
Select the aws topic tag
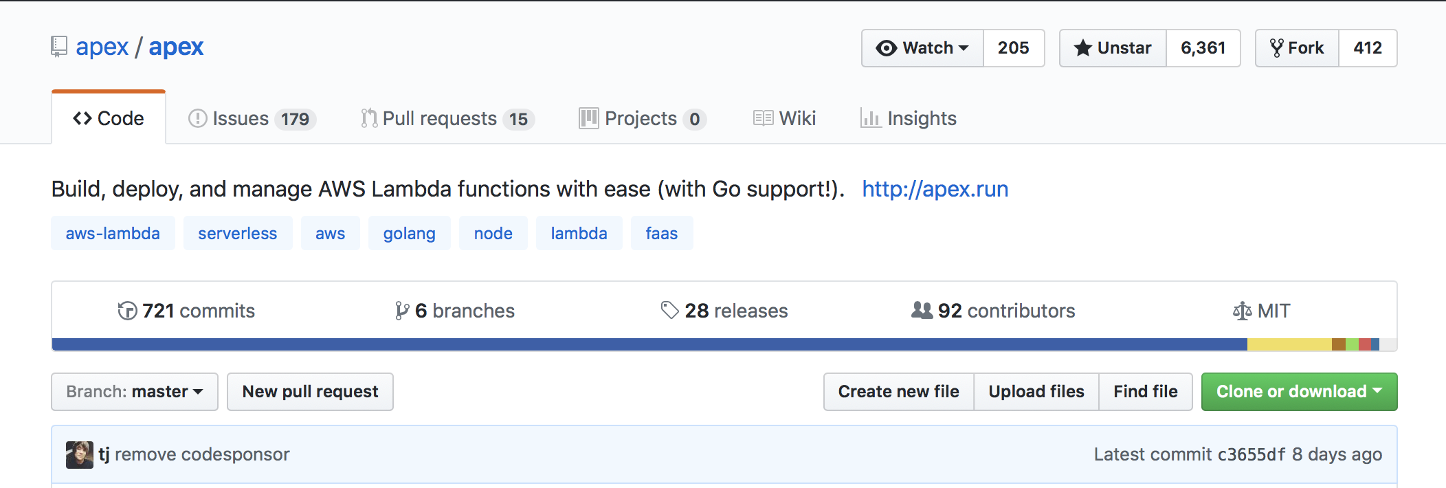coord(331,234)
